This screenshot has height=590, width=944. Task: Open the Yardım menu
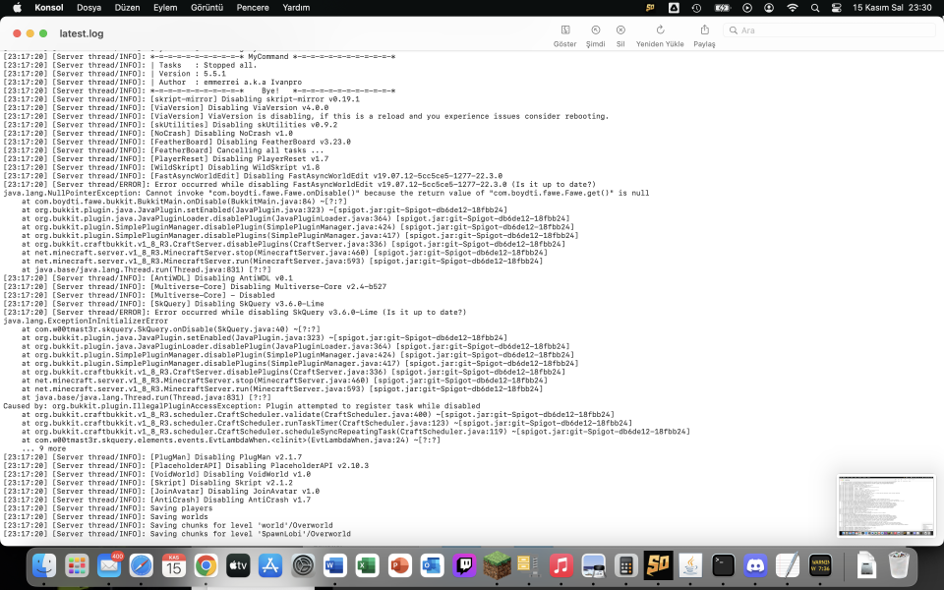[296, 8]
